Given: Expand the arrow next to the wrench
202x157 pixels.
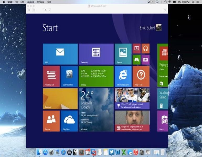Looking at the screenshot, I should (49, 10).
